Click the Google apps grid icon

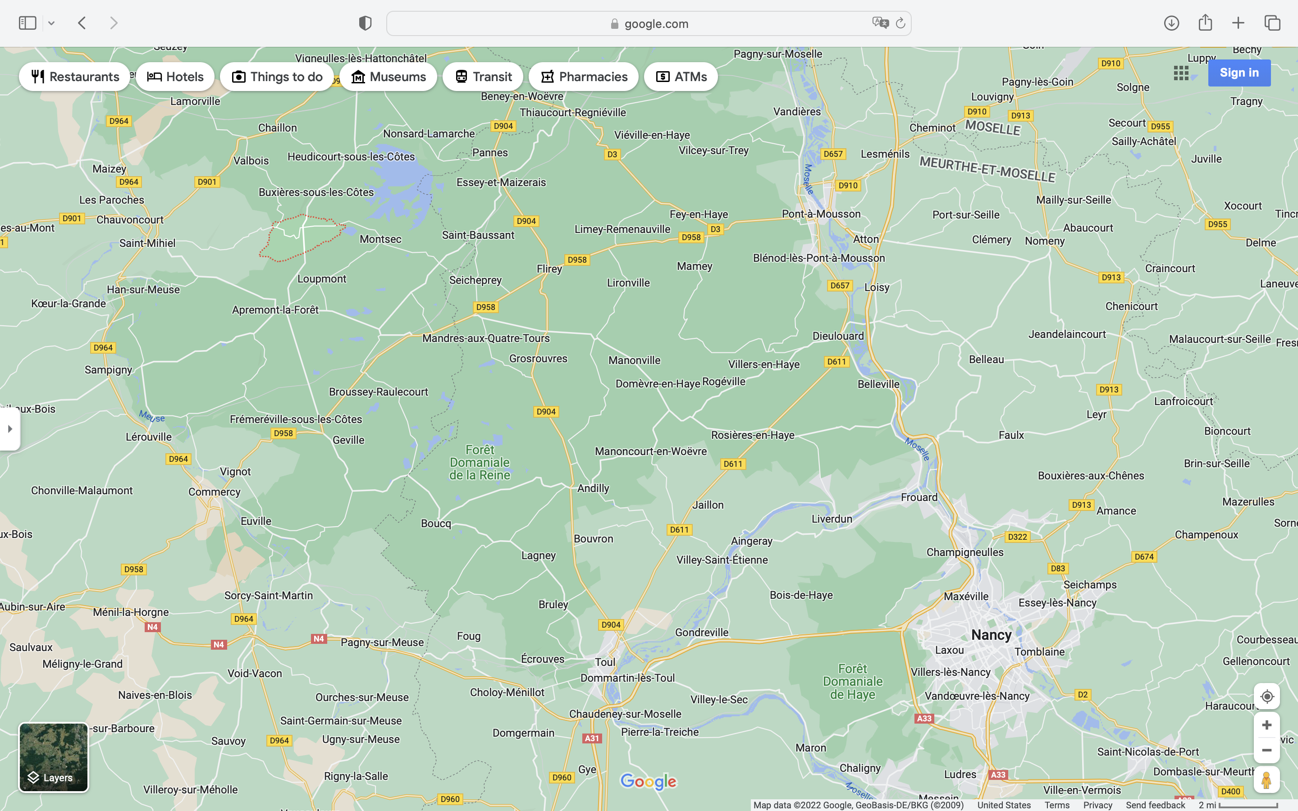1180,73
